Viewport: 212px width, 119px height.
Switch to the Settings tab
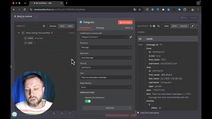coord(100,28)
